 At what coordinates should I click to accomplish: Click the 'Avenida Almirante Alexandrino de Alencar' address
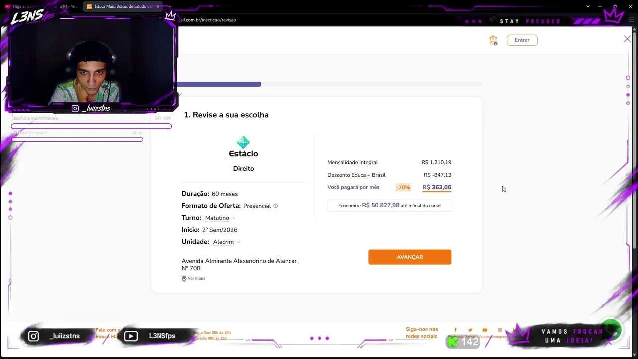241,264
